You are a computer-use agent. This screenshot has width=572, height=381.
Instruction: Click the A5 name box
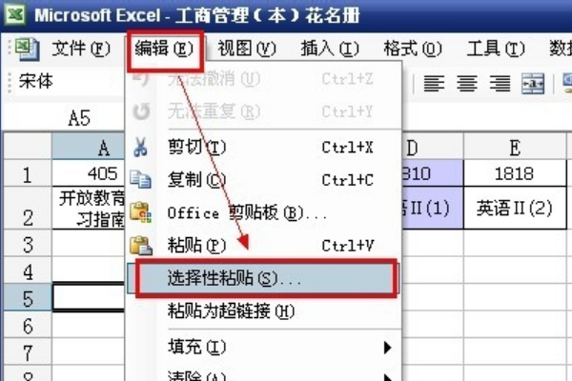[64, 118]
